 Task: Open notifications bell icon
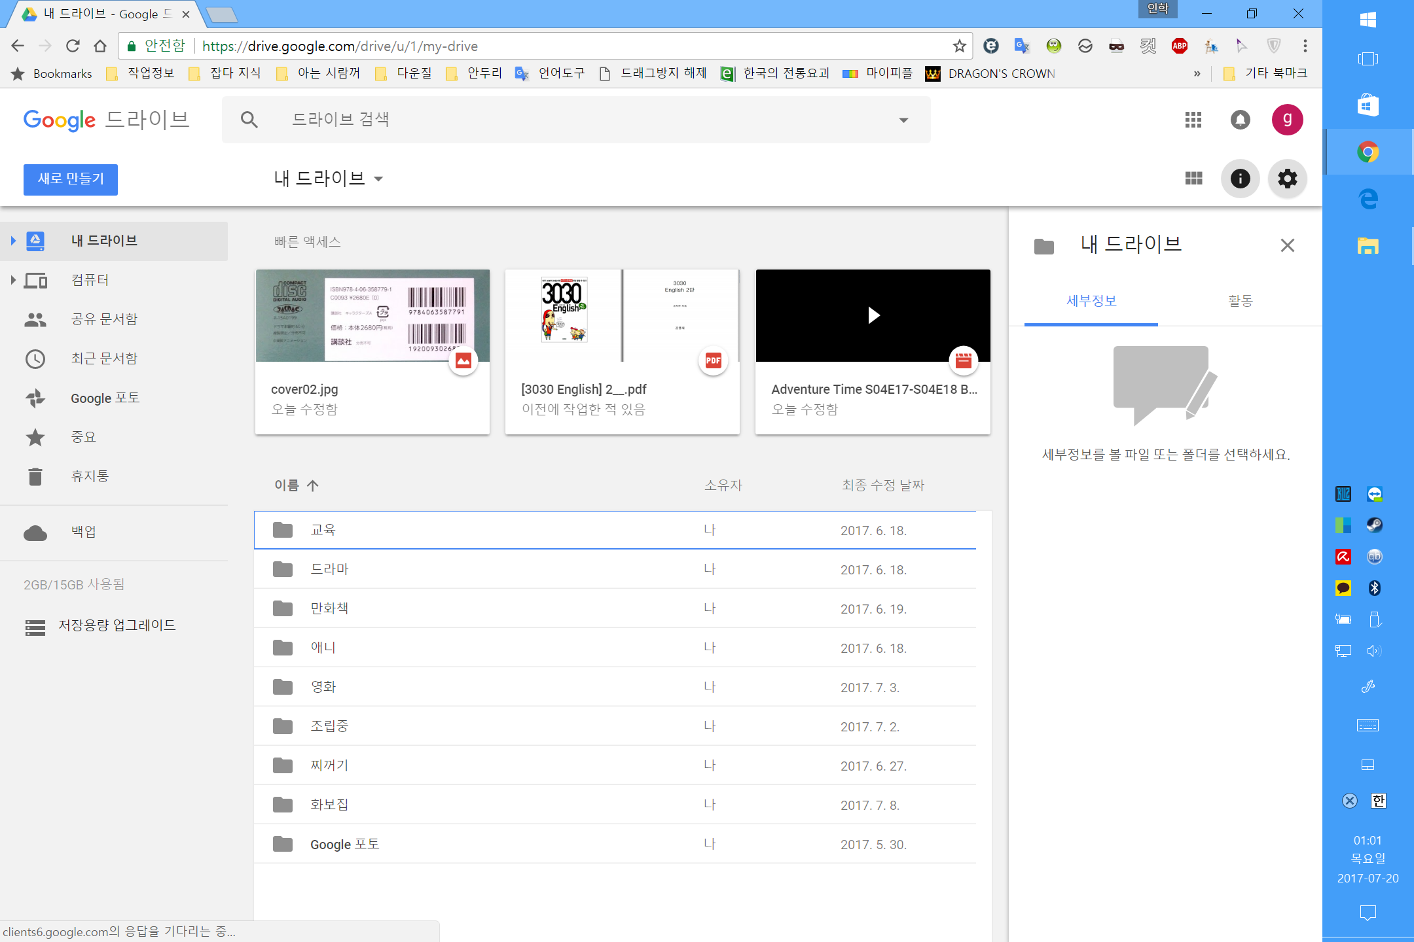coord(1241,120)
